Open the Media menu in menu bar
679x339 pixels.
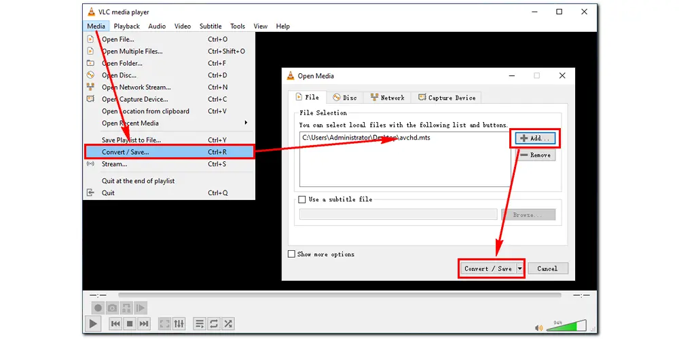(x=96, y=26)
